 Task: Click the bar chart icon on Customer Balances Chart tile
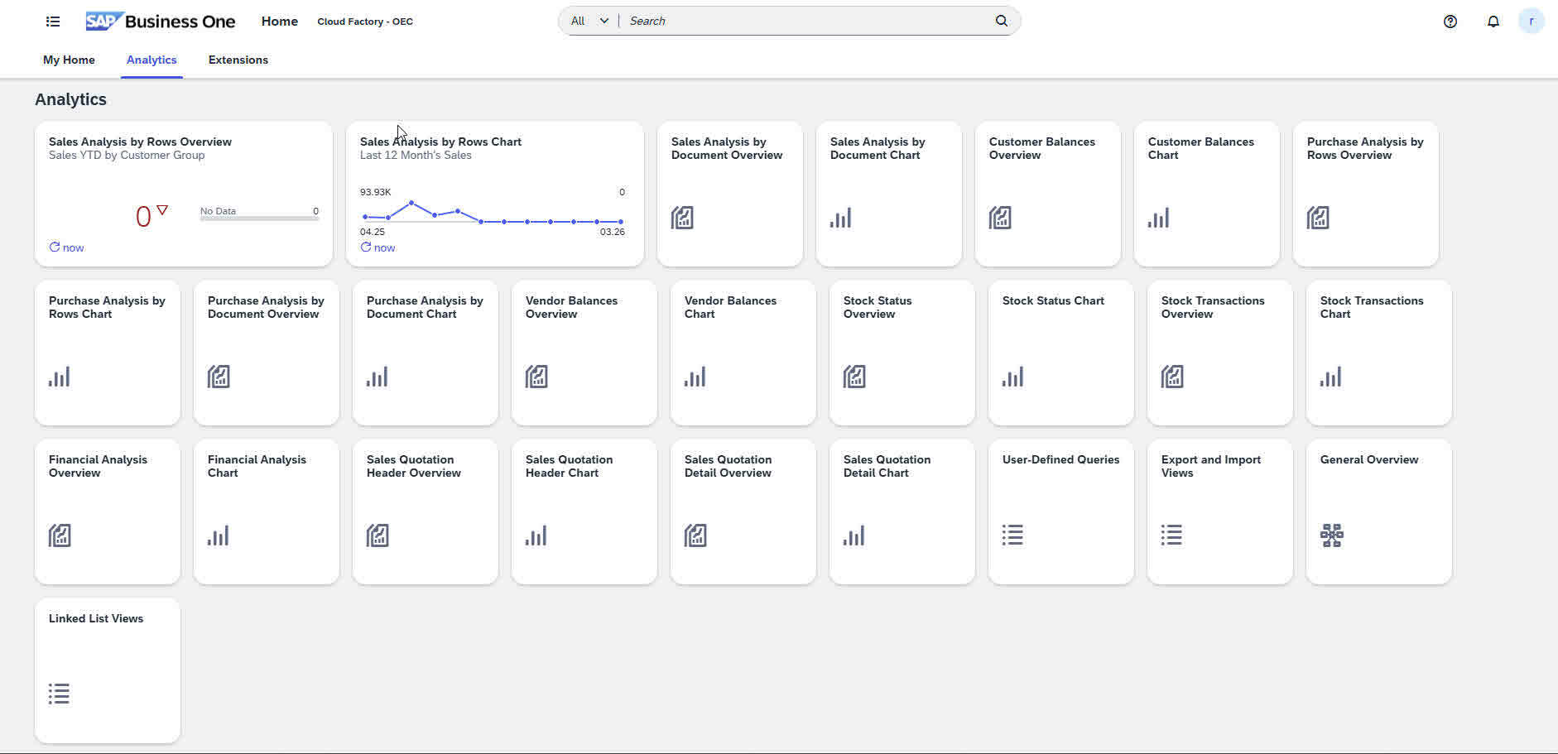[x=1158, y=218]
